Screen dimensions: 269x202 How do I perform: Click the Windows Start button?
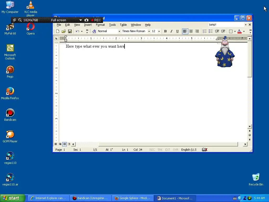click(12, 198)
